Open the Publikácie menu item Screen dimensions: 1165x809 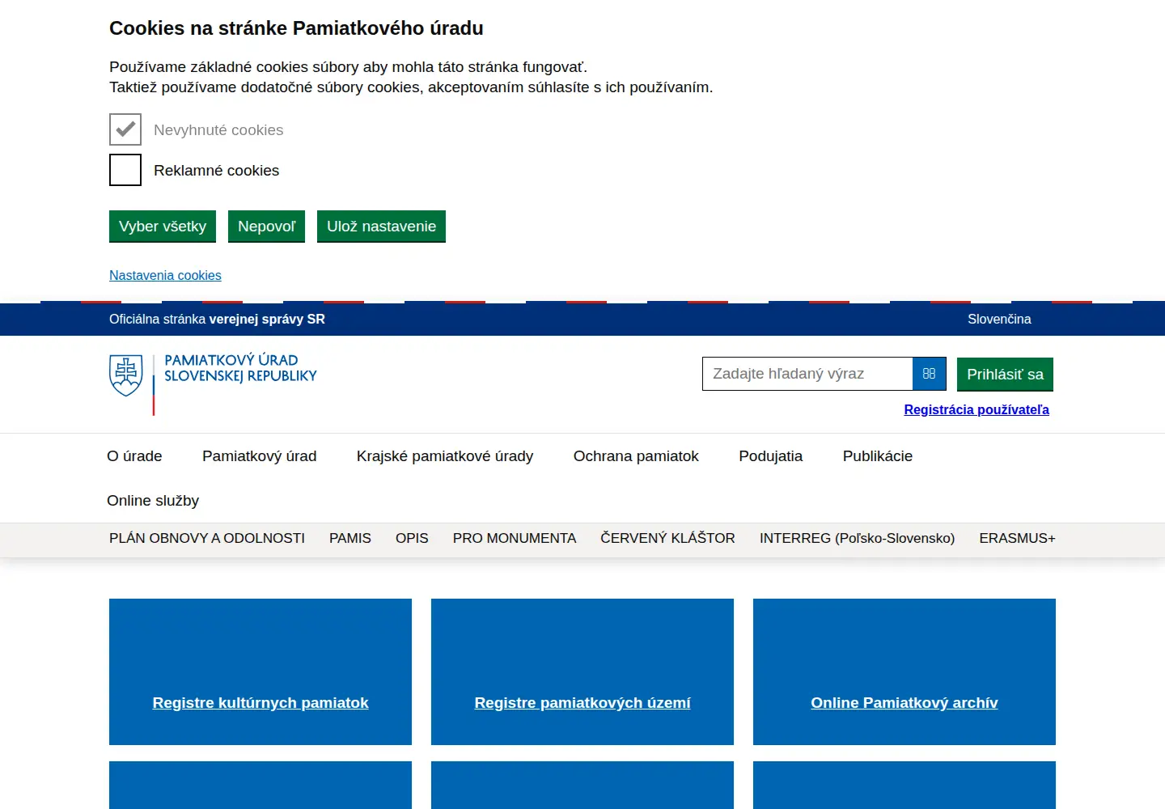pyautogui.click(x=877, y=456)
